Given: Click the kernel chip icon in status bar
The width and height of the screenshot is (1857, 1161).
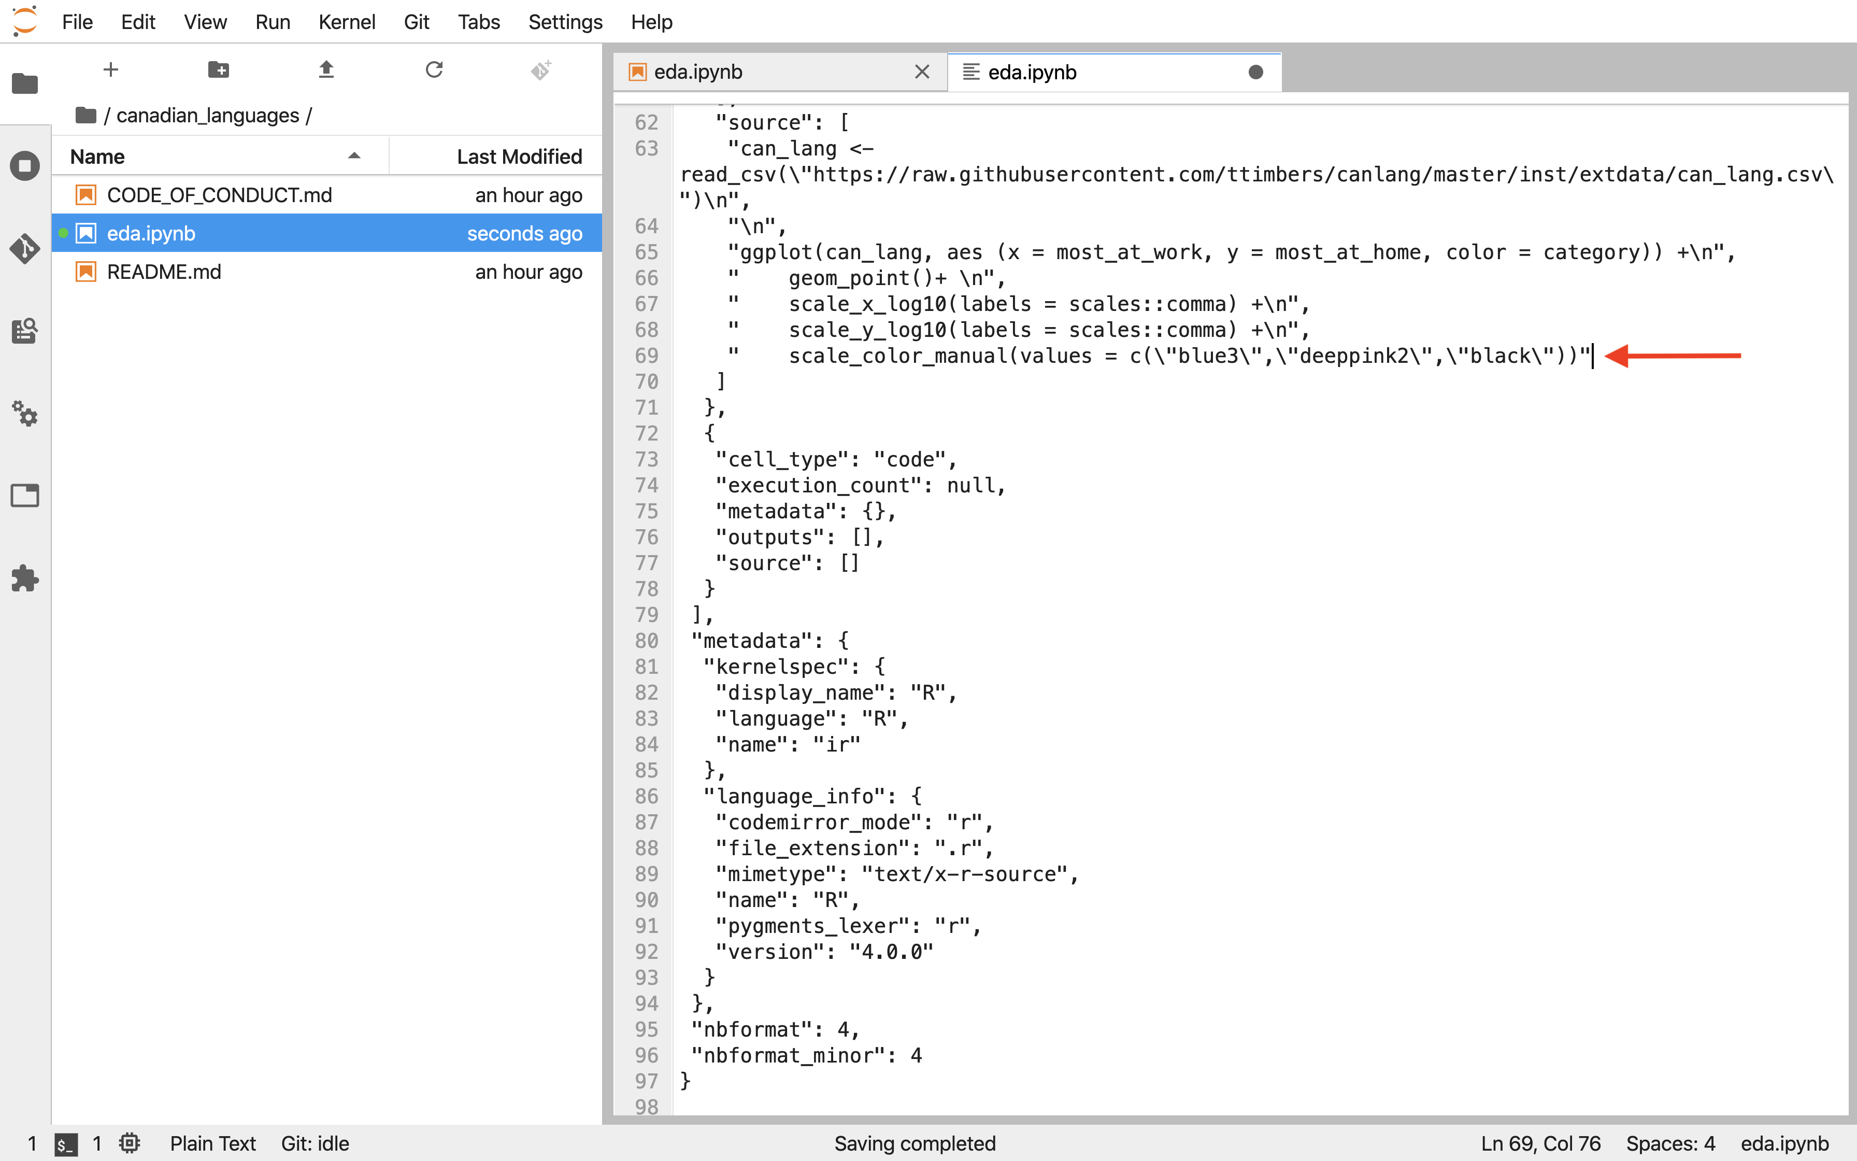Looking at the screenshot, I should click(130, 1143).
